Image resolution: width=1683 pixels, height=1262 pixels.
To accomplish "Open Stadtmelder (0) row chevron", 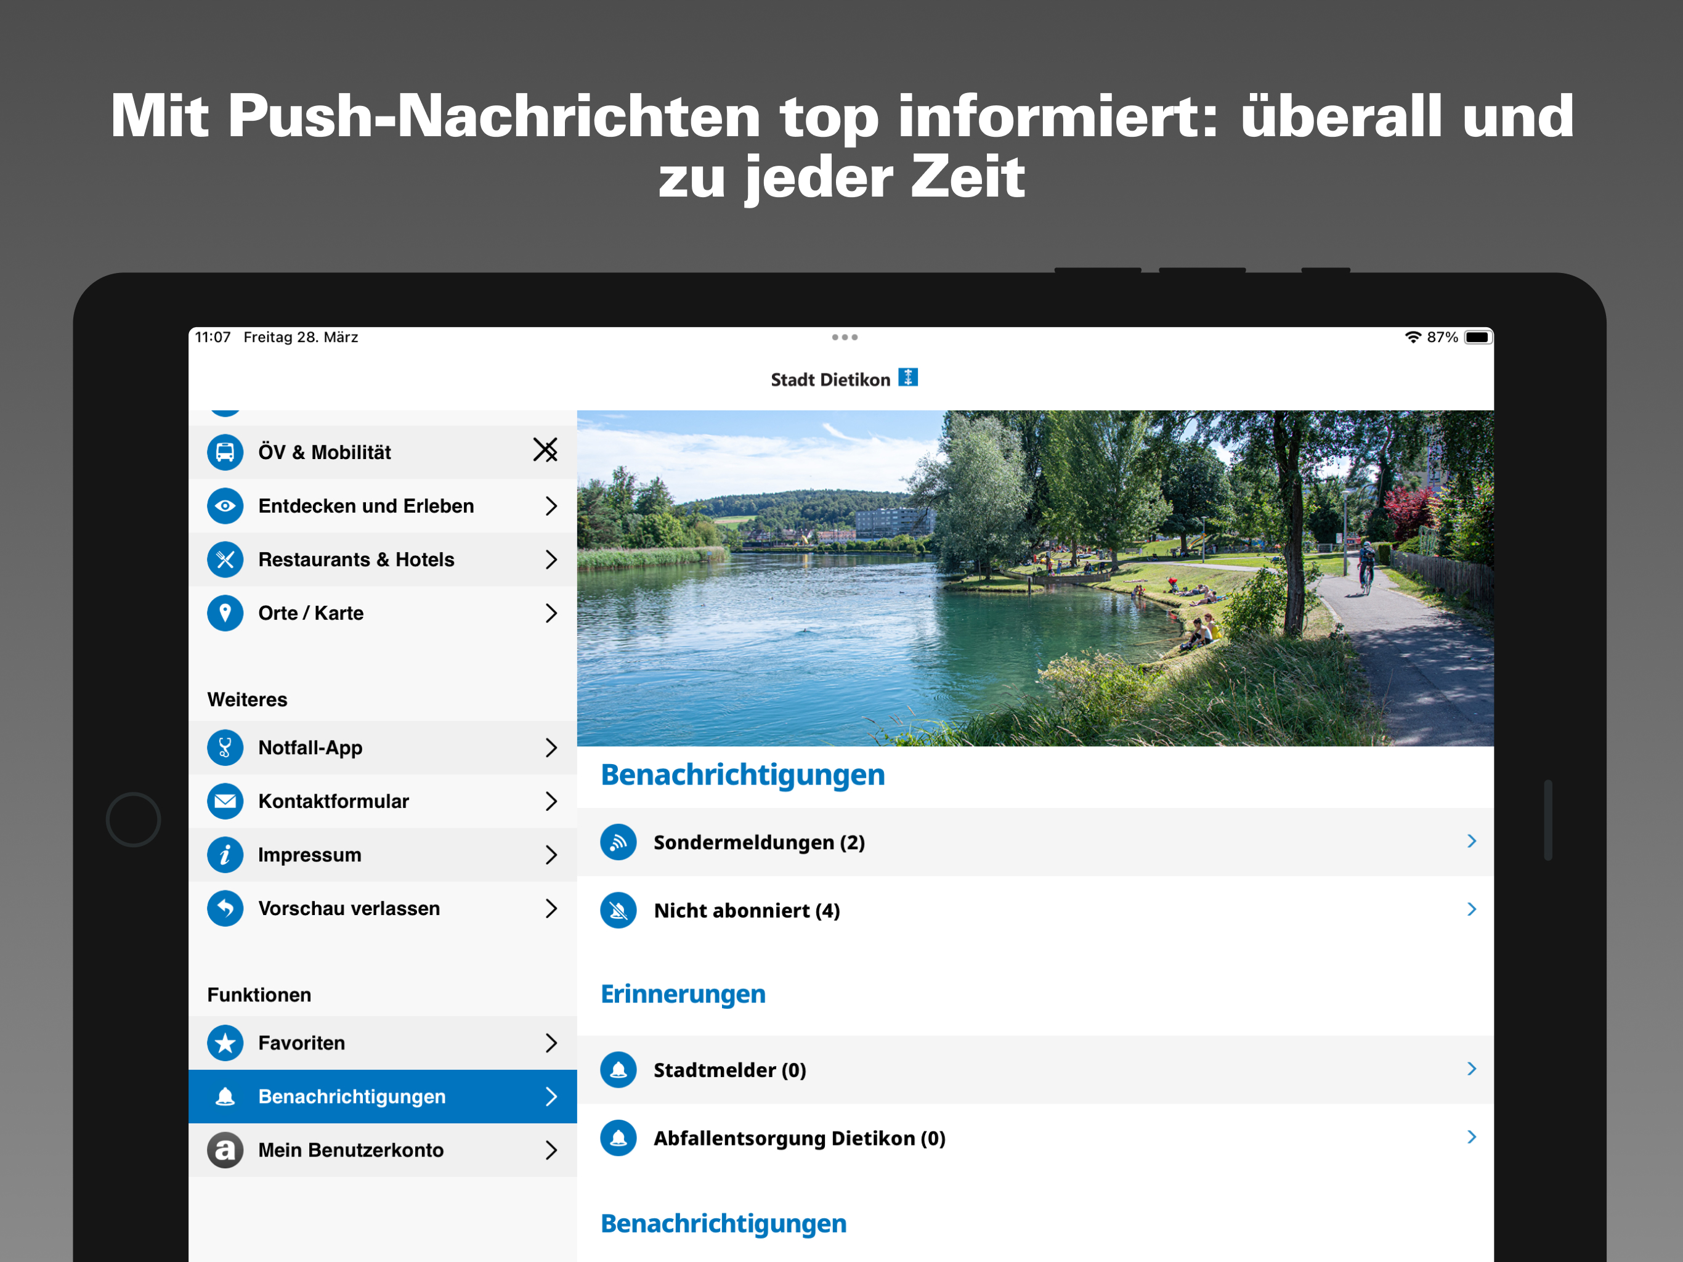I will tap(1472, 1069).
